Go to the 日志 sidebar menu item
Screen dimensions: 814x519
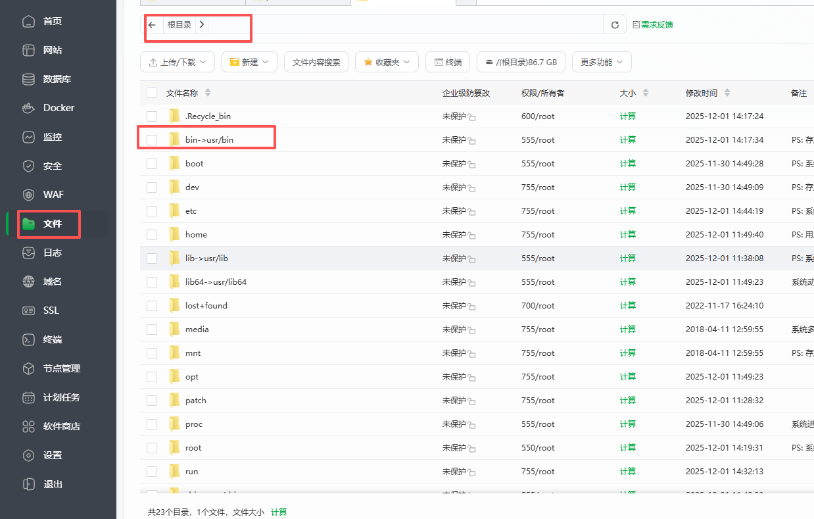pos(53,253)
